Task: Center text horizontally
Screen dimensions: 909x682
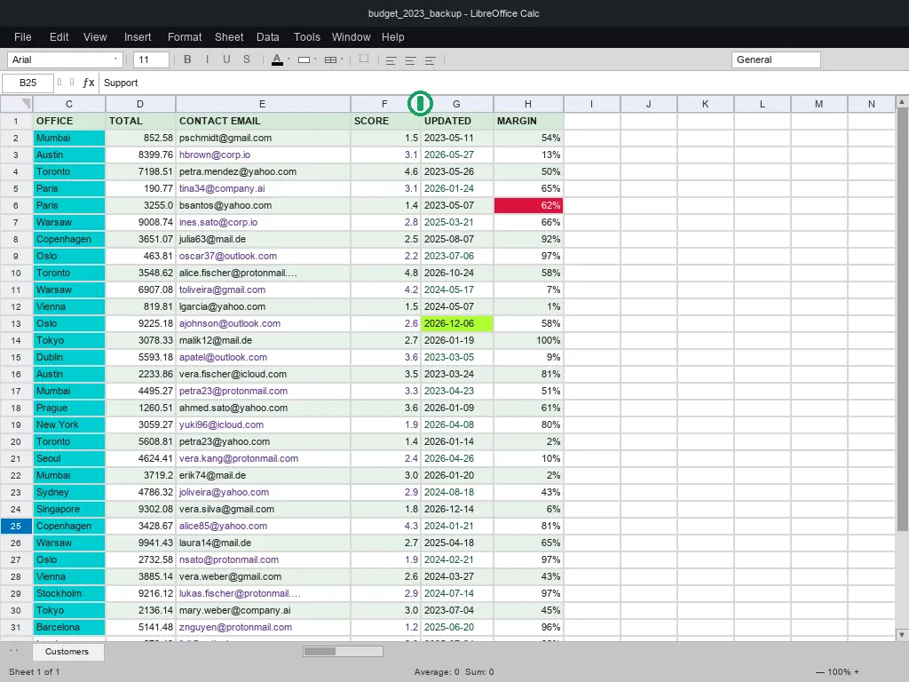Action: point(410,60)
